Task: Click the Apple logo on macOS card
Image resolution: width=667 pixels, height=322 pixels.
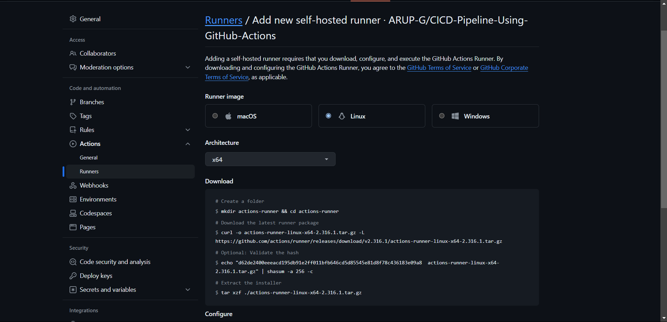Action: tap(228, 116)
